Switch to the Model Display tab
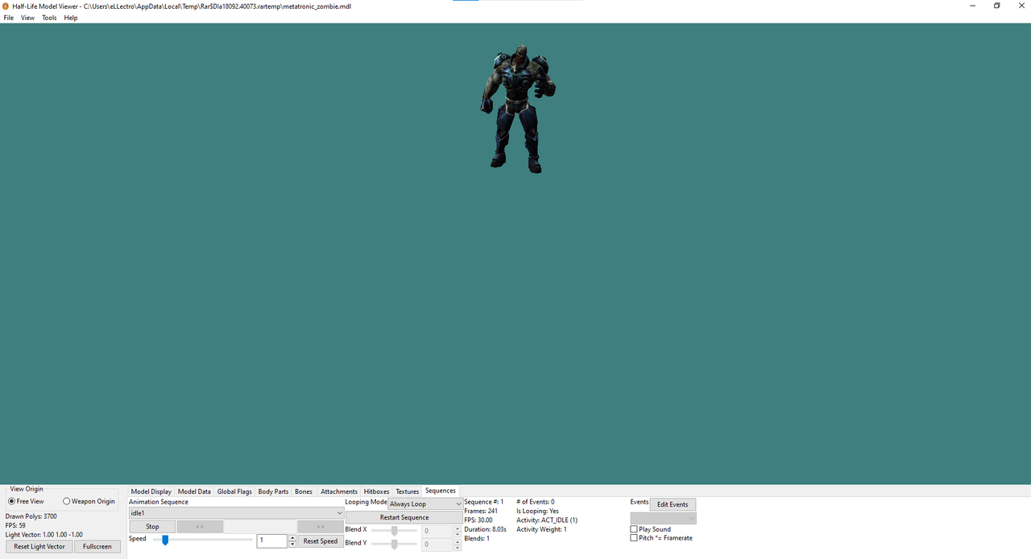 point(151,491)
